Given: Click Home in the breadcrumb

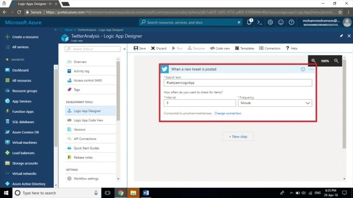Looking at the screenshot, I should [68, 30].
